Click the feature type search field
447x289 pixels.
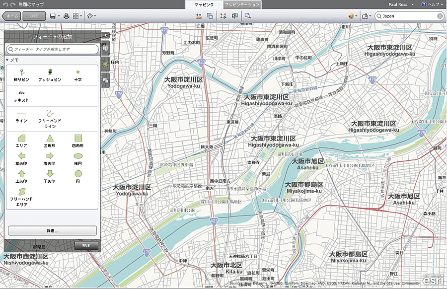[53, 49]
